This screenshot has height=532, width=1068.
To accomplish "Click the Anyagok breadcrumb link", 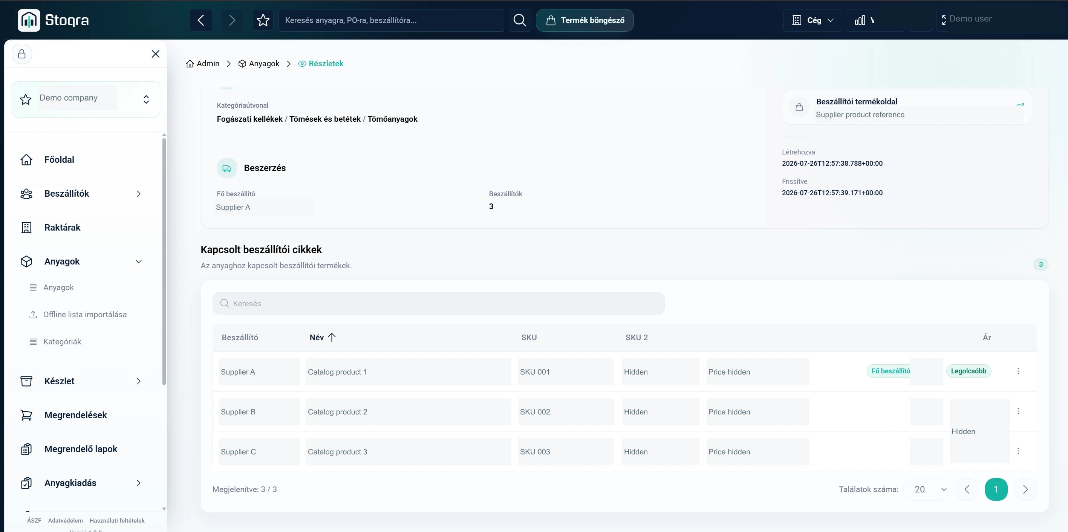I will click(259, 63).
